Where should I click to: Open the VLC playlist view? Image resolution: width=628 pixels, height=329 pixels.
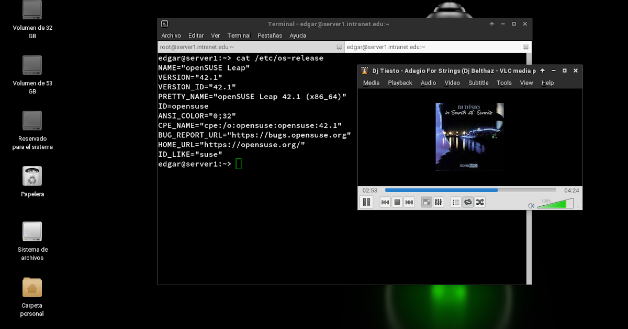[x=456, y=202]
